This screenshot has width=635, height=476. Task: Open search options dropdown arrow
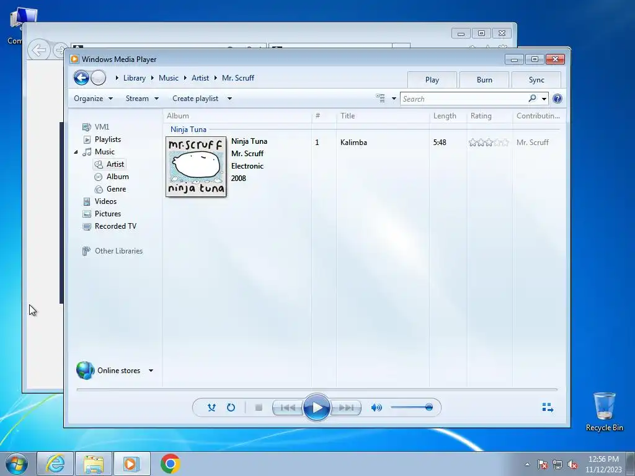click(x=544, y=99)
